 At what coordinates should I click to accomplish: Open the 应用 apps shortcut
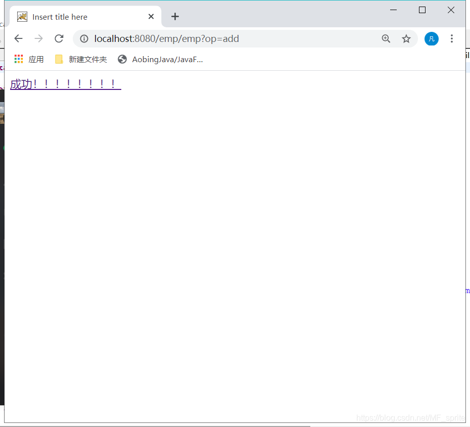coord(29,59)
